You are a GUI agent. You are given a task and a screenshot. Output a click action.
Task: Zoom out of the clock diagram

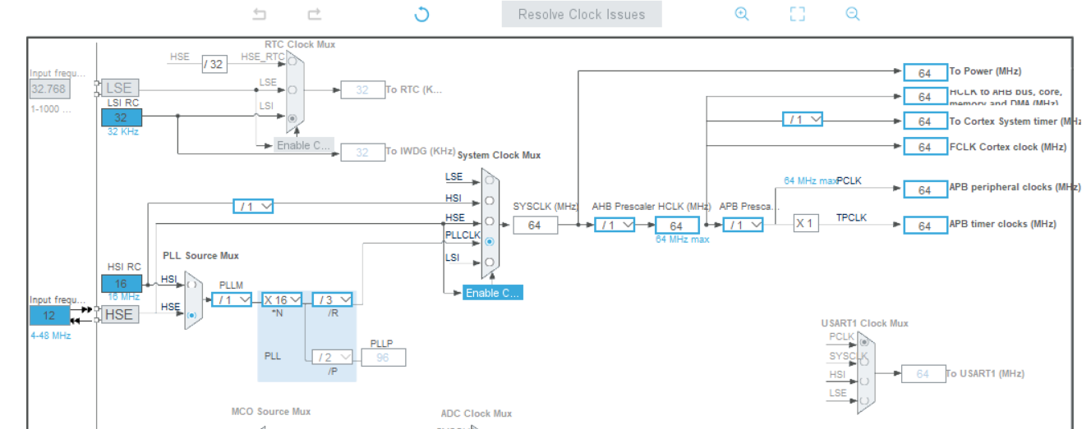click(x=852, y=14)
